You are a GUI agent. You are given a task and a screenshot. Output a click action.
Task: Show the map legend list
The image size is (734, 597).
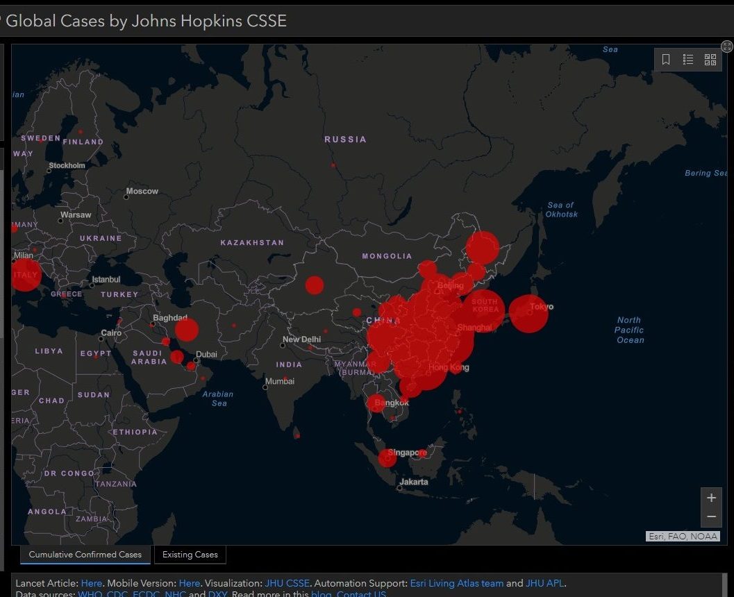688,60
